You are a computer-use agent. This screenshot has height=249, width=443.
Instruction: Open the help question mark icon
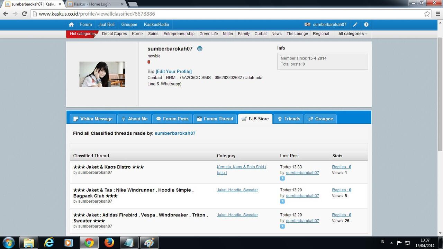[x=366, y=25]
